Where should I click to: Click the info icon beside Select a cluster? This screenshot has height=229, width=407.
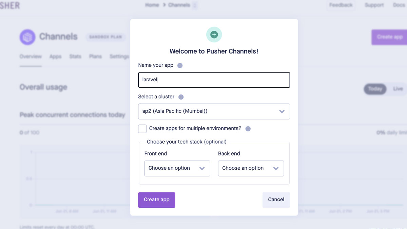[181, 97]
